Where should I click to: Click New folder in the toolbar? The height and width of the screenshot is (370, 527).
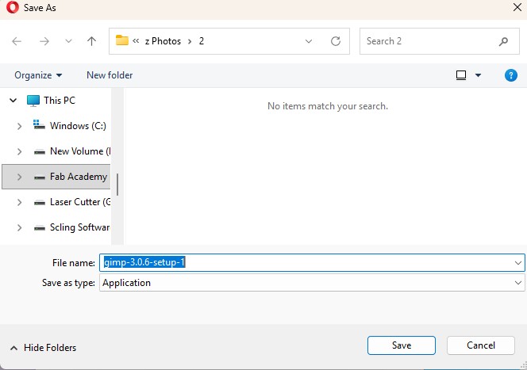(110, 75)
